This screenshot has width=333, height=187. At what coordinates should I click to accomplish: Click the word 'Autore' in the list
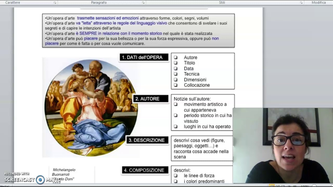tap(190, 57)
